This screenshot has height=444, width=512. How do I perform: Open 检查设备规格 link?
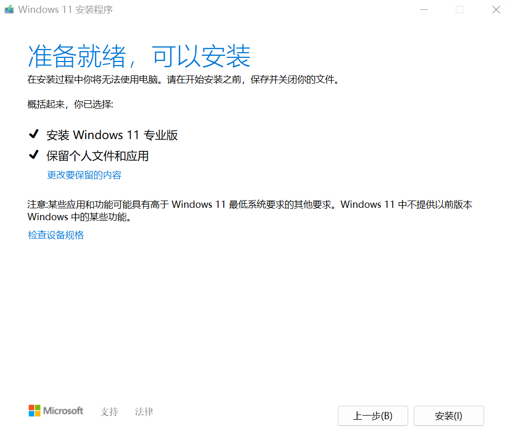click(56, 235)
